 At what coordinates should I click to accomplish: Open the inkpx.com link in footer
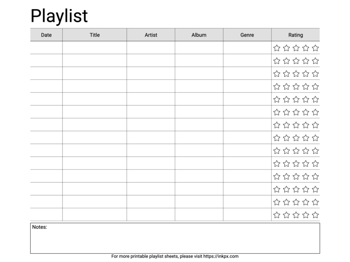(220, 256)
